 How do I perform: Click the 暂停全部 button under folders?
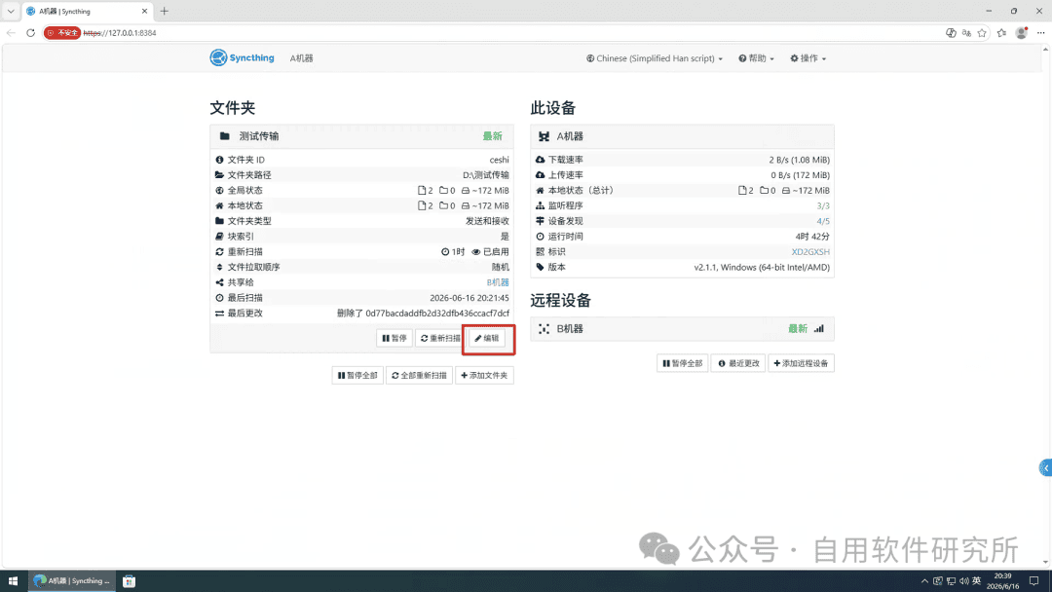(x=357, y=376)
